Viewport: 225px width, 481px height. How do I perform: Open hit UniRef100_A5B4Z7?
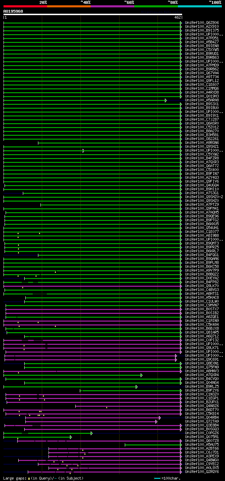[202, 42]
